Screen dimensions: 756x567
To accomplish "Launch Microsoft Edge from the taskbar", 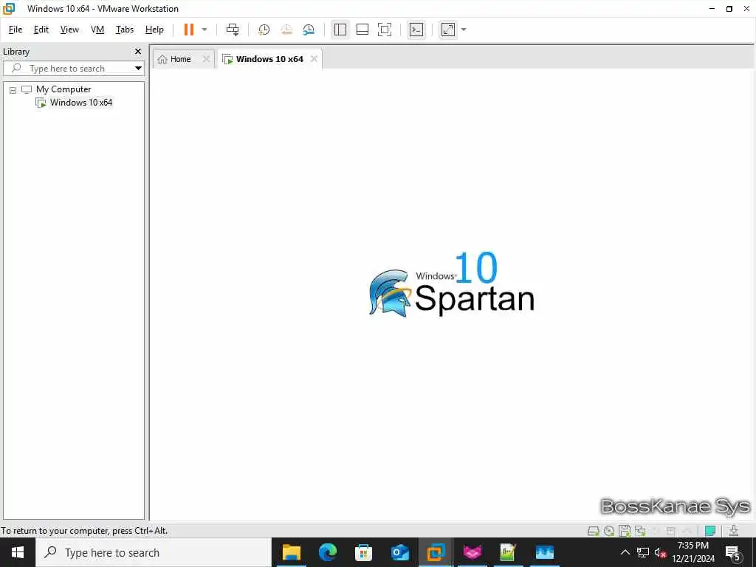I will 327,552.
